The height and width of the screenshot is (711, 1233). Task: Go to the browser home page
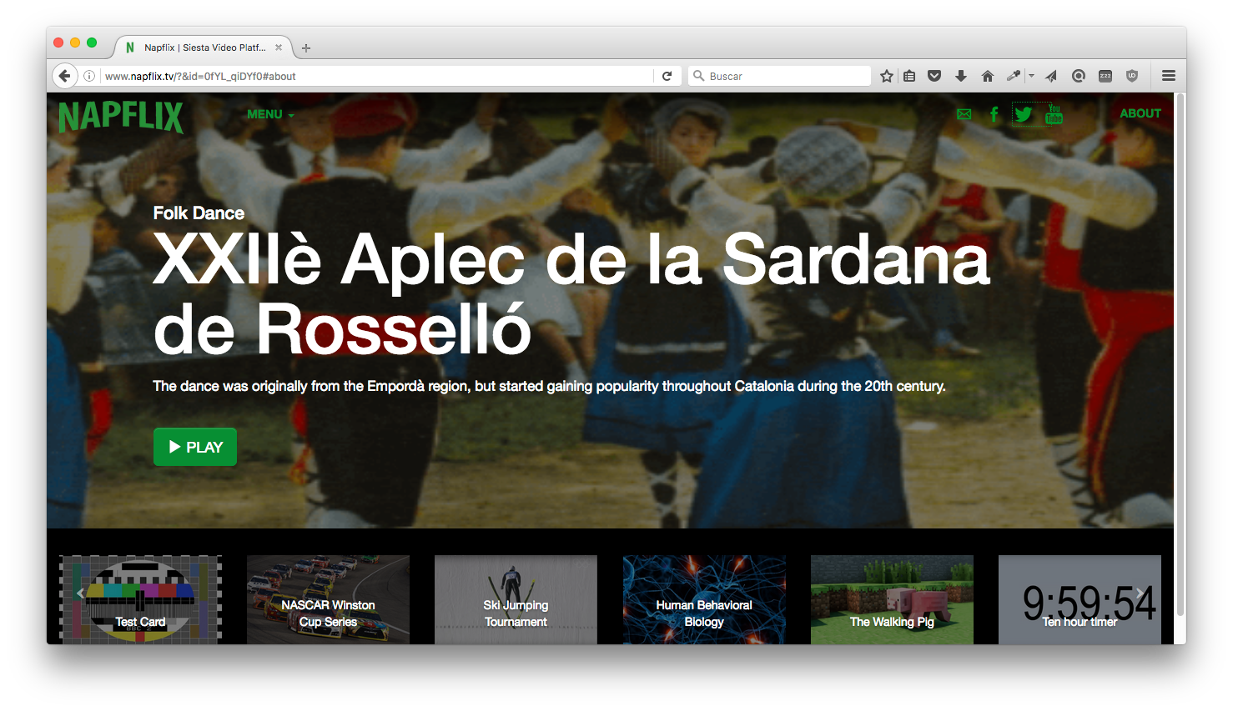tap(988, 76)
